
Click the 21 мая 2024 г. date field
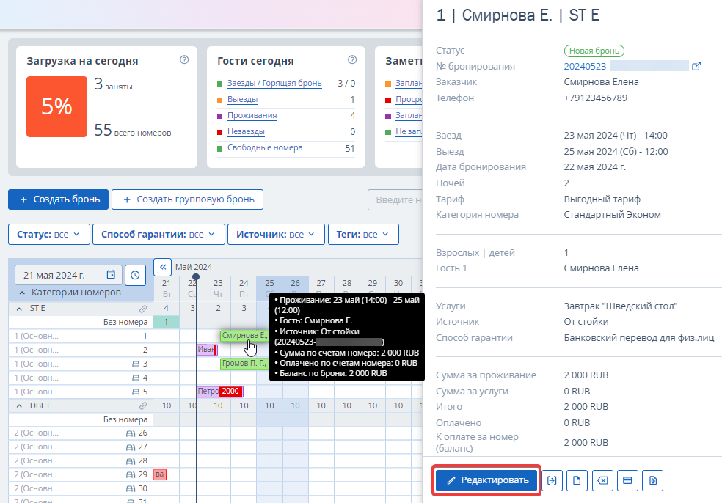[69, 275]
